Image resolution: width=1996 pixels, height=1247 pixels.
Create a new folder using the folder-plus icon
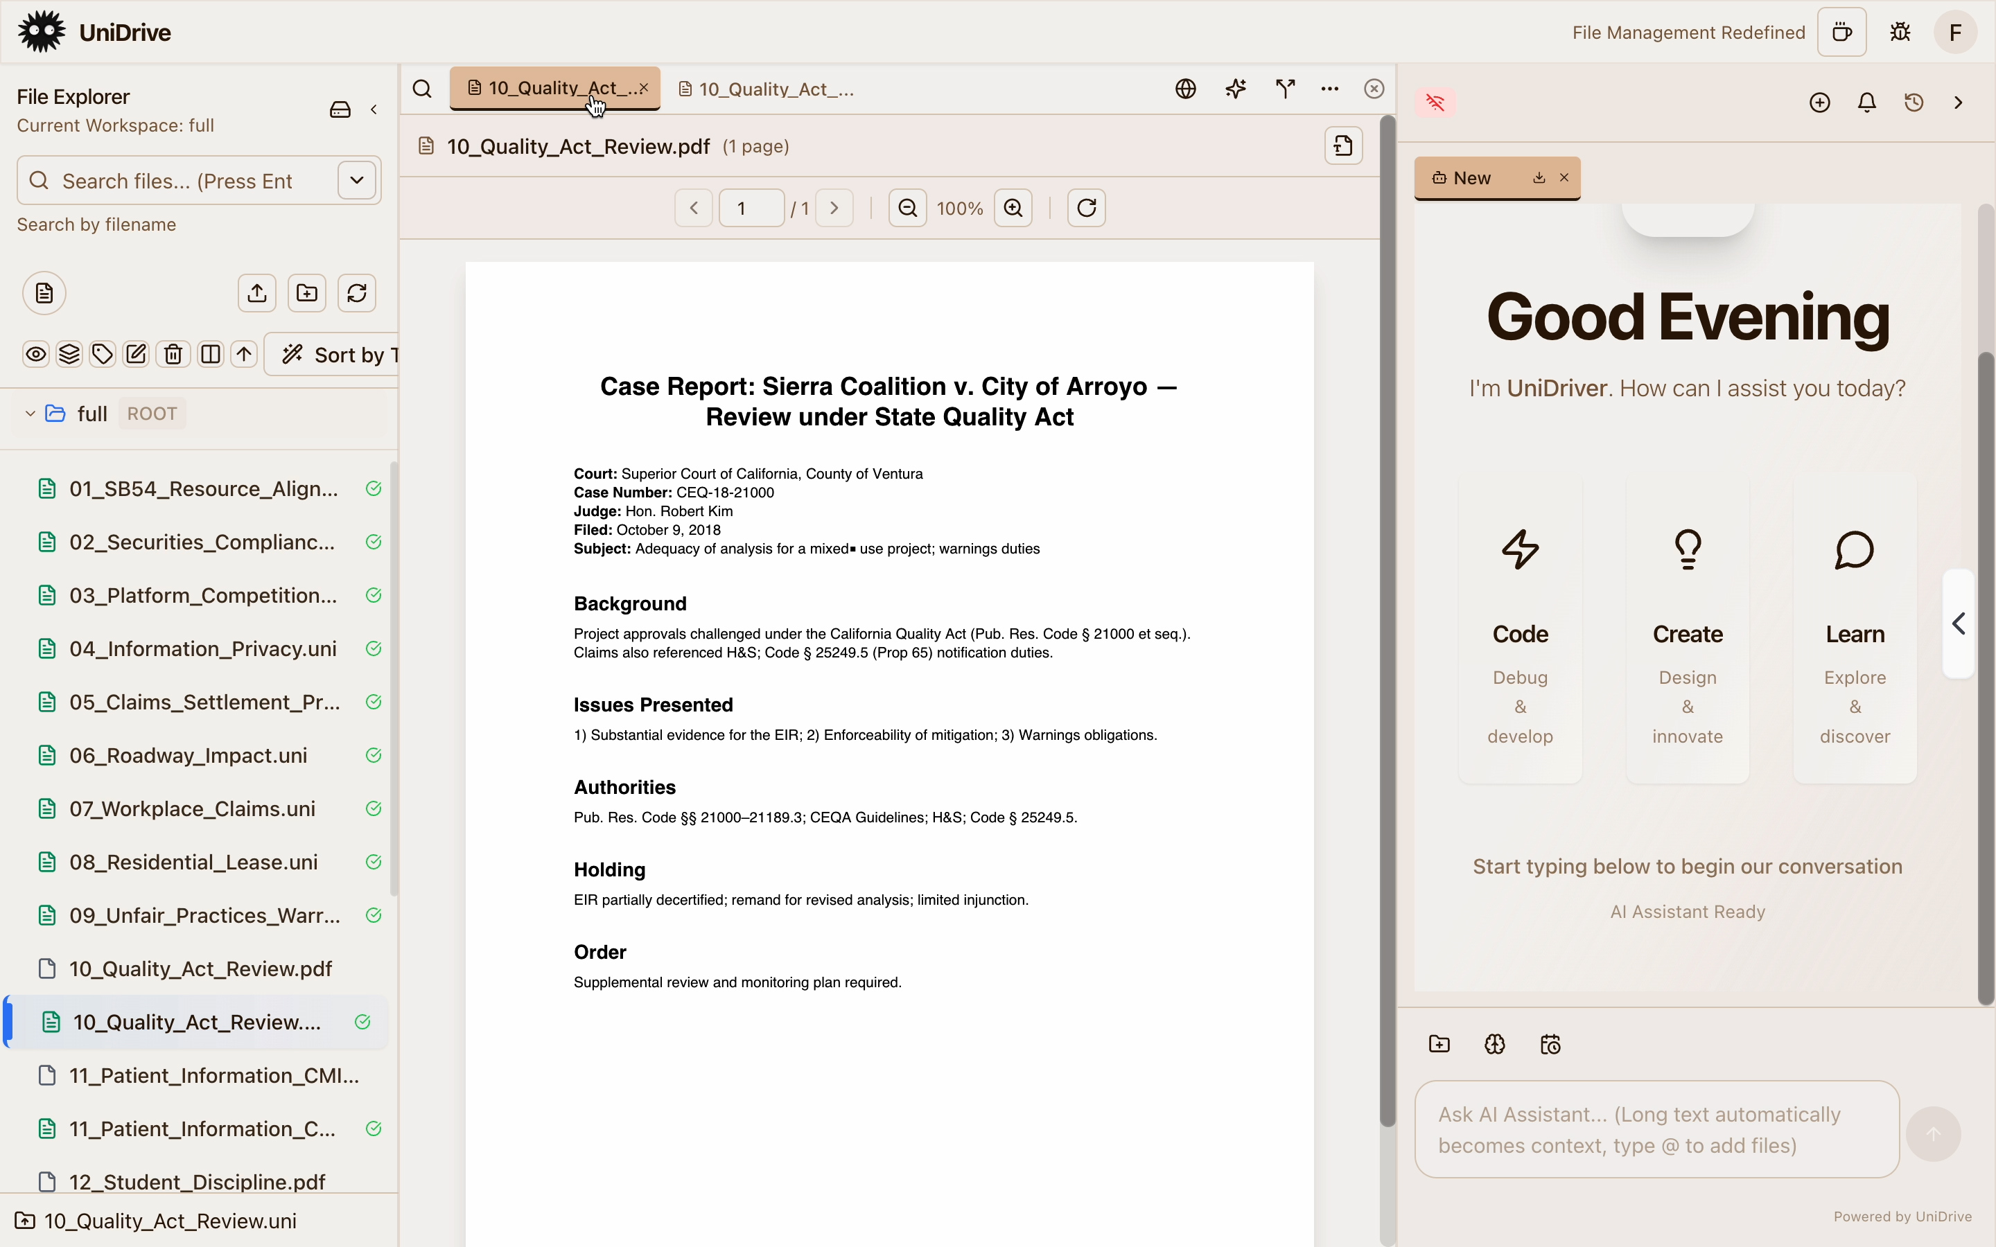306,293
